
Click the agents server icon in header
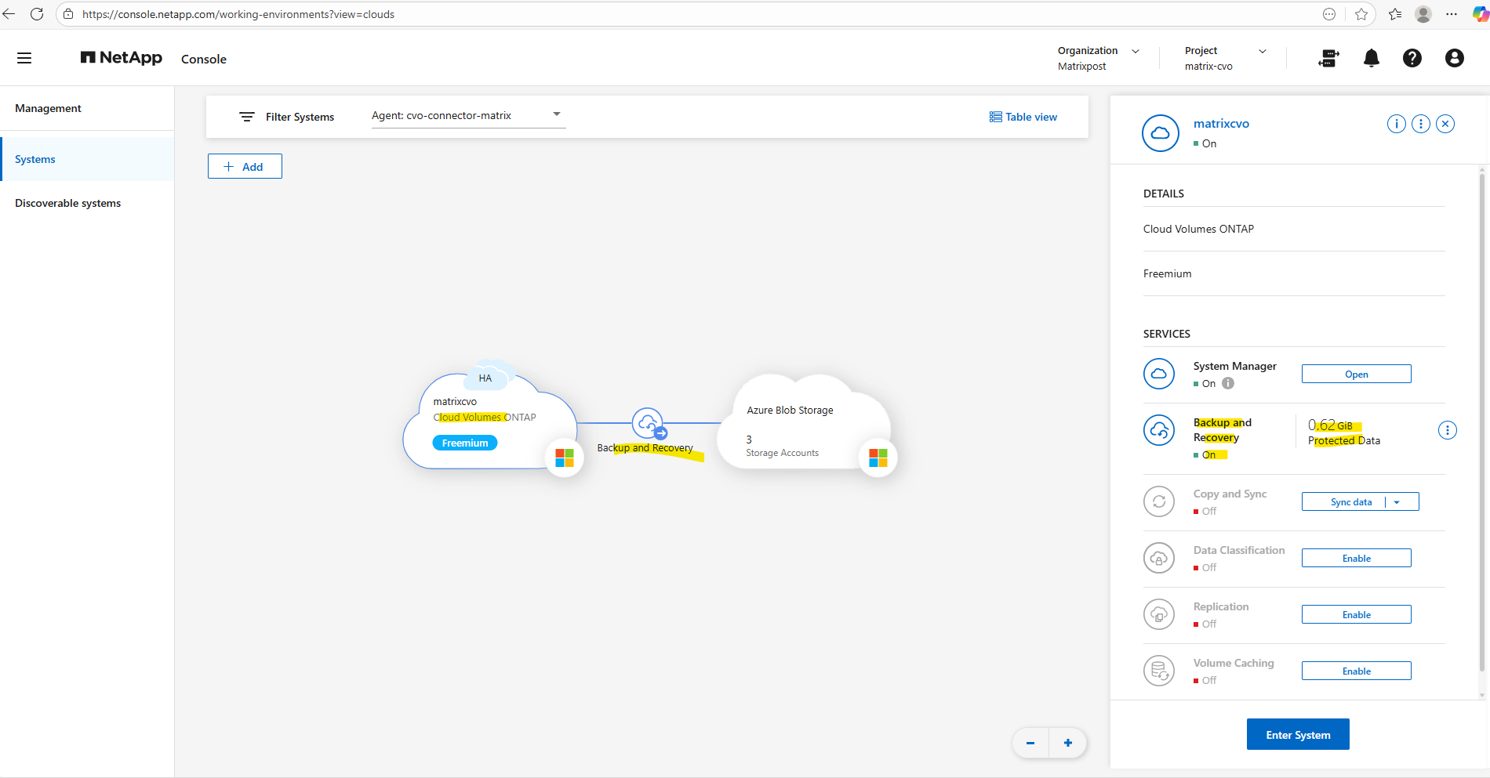coord(1328,58)
